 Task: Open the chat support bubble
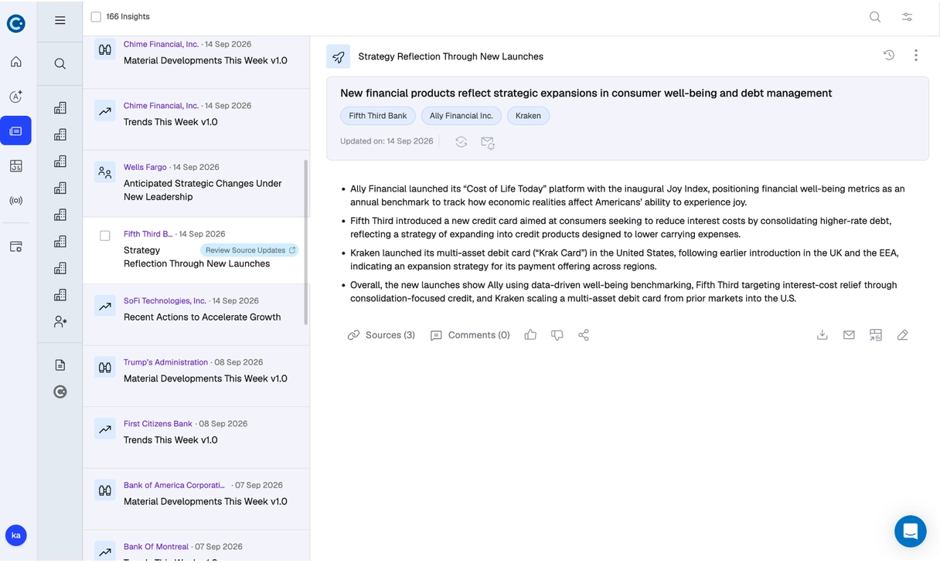(x=911, y=531)
